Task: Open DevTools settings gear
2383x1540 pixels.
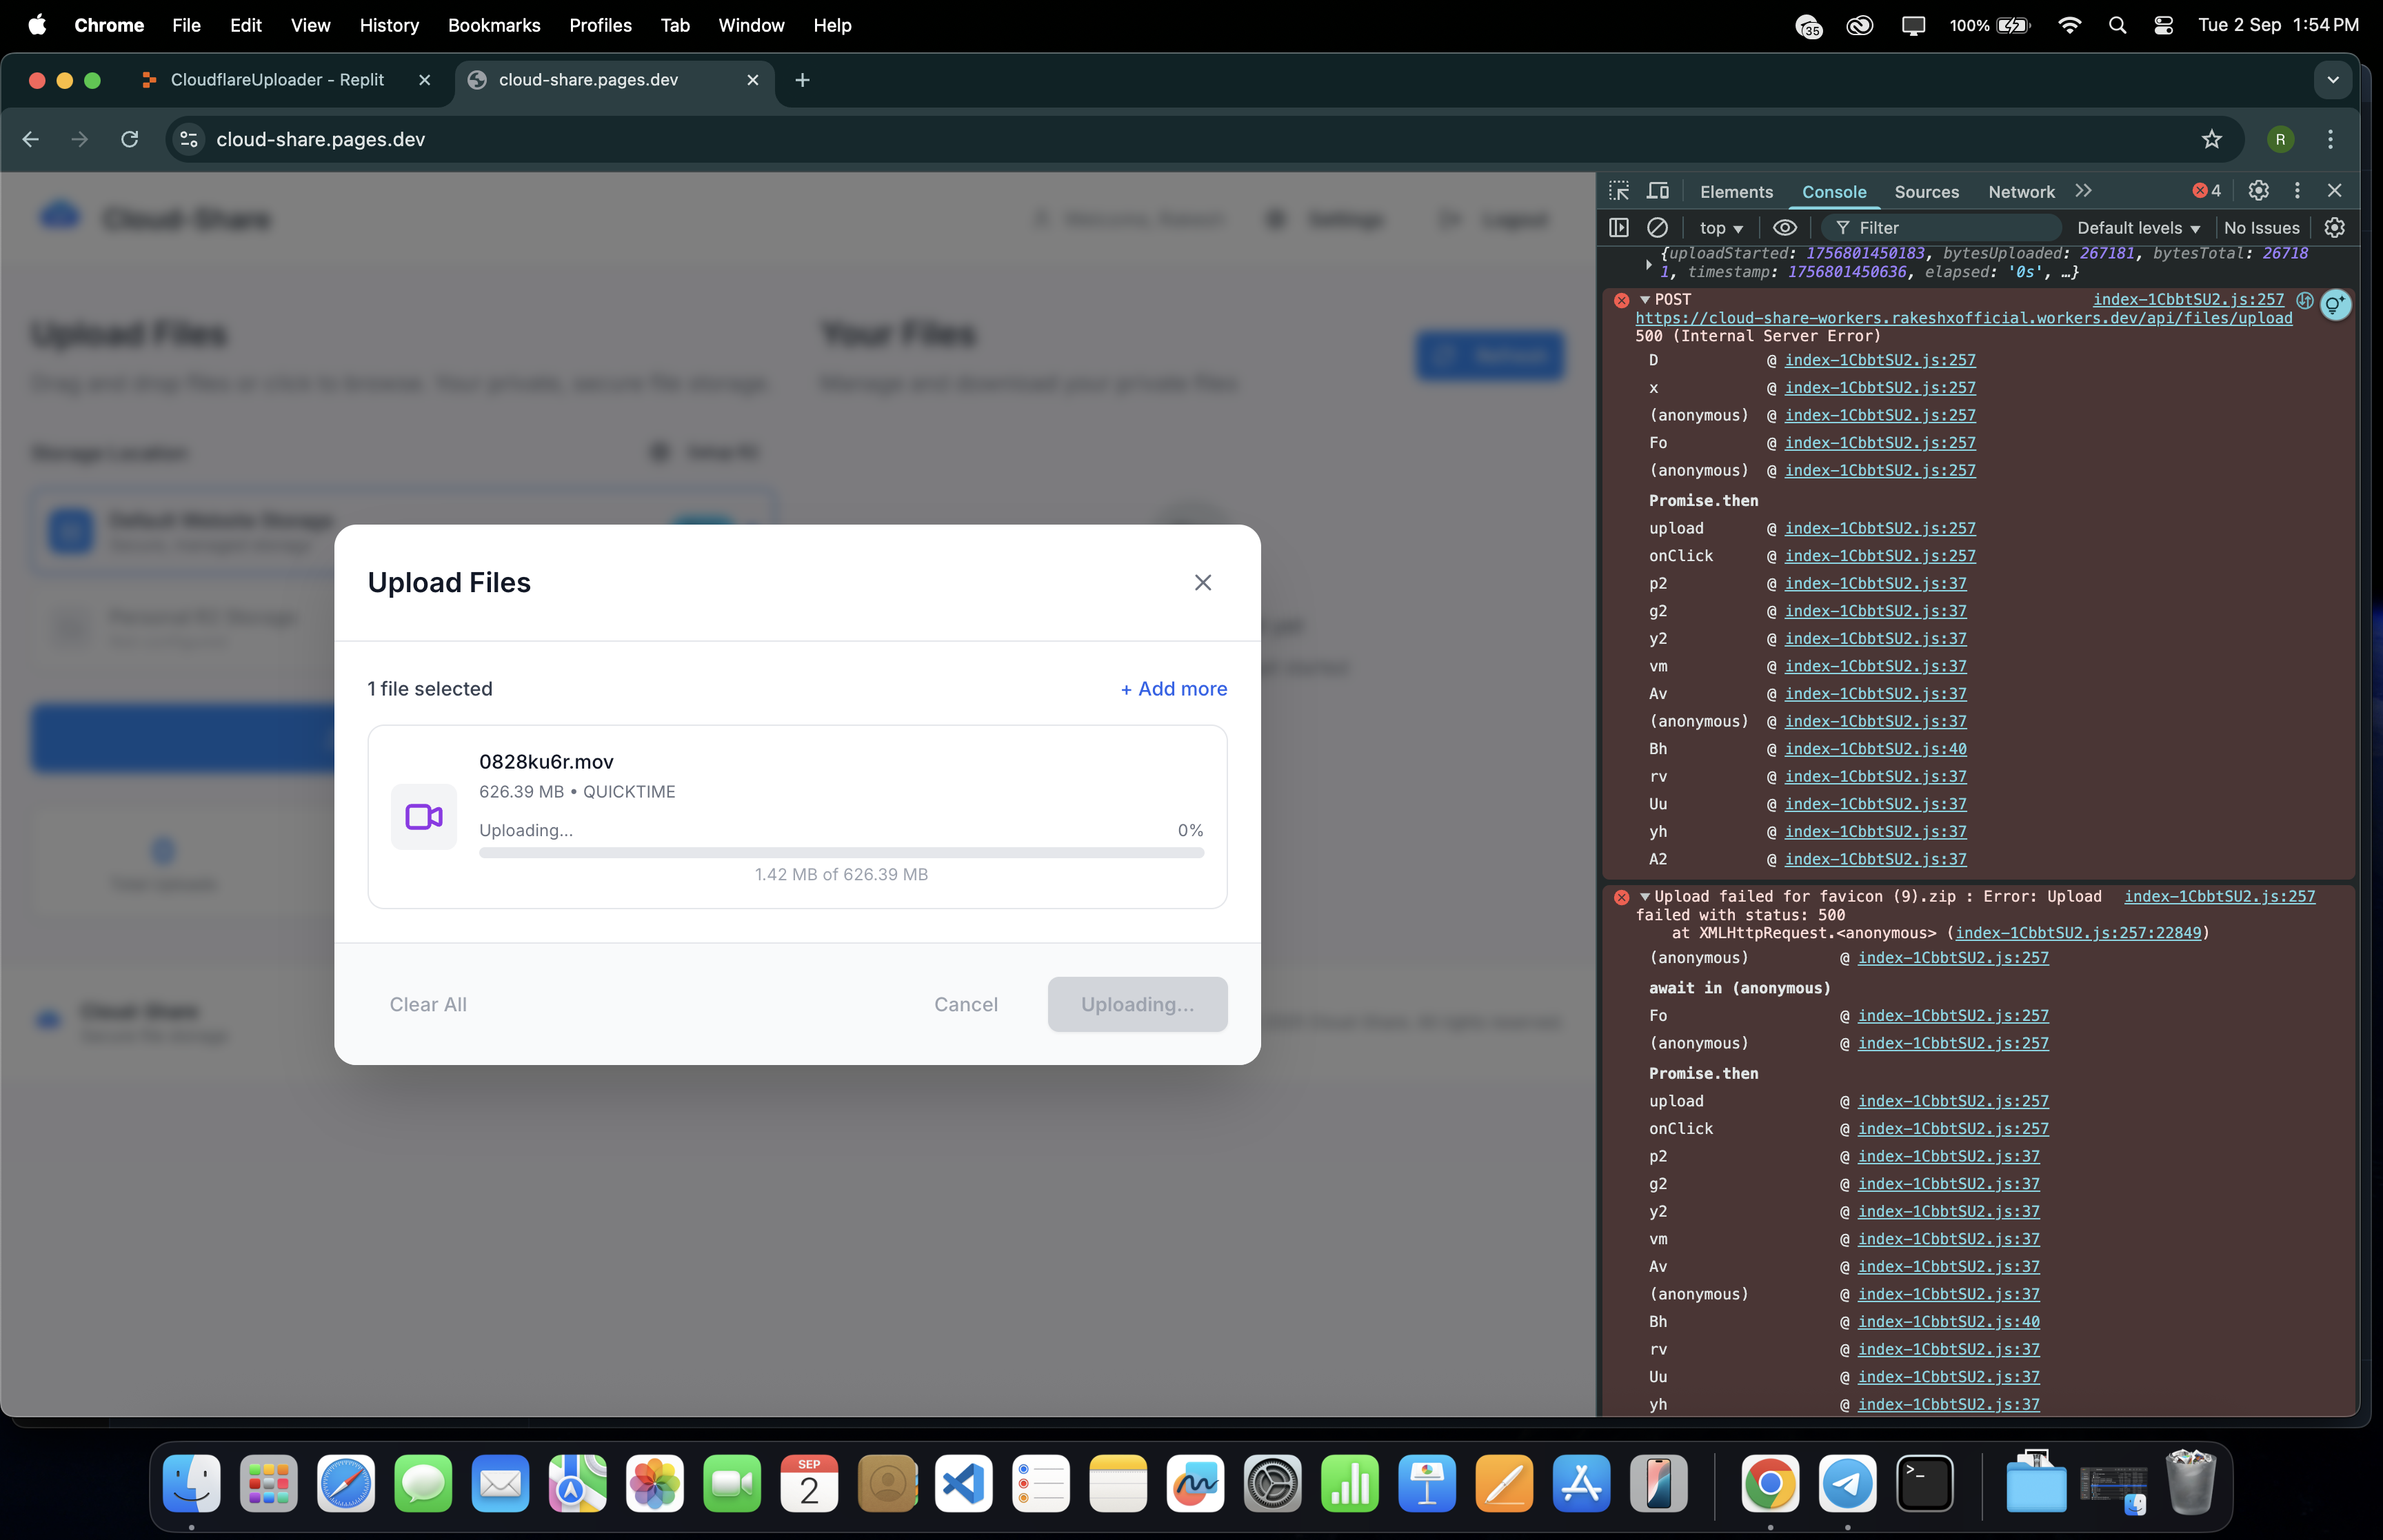Action: (2258, 191)
